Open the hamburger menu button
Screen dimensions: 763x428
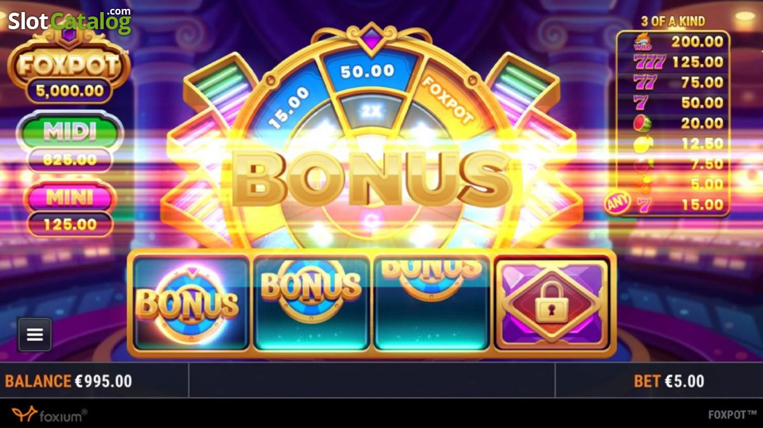(x=35, y=335)
